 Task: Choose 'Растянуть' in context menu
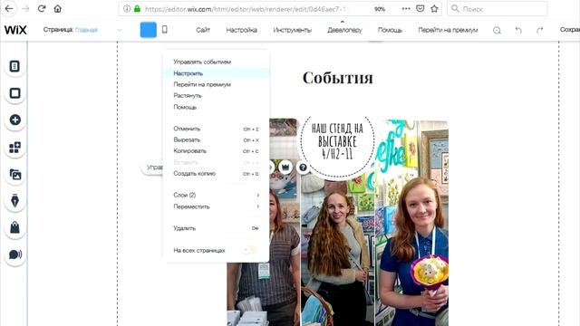pos(216,95)
